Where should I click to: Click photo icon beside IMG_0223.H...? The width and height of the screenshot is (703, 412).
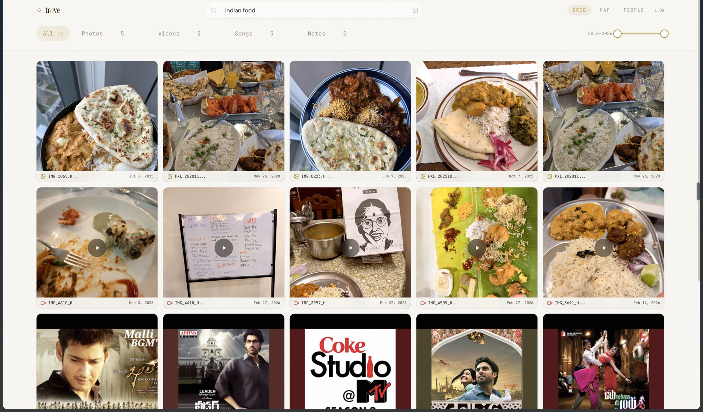[x=296, y=176]
